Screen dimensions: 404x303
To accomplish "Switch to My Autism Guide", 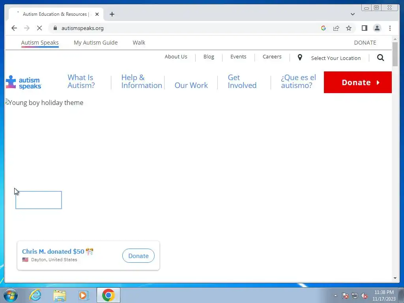I will (x=95, y=43).
